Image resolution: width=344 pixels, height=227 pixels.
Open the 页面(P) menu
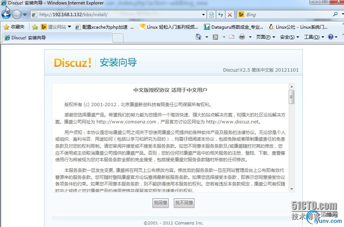(x=266, y=37)
